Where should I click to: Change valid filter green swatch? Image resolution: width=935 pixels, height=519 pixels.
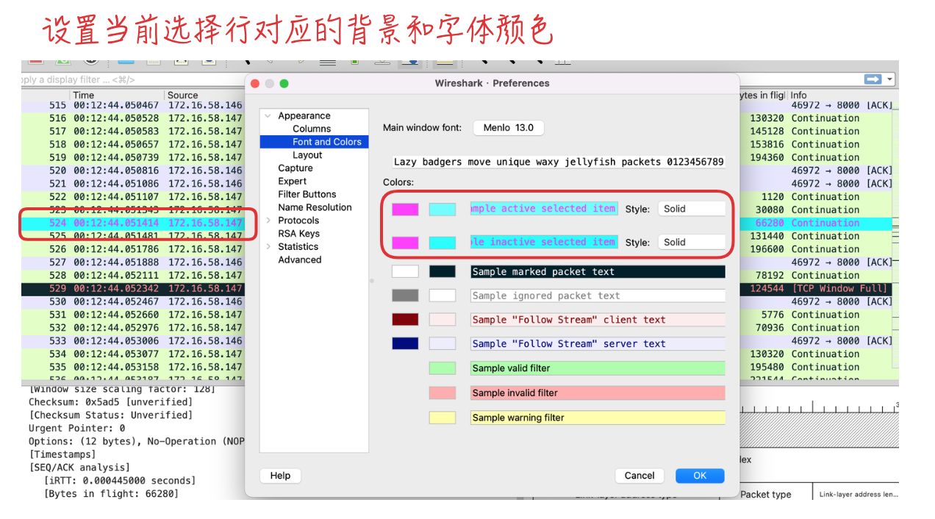point(443,368)
